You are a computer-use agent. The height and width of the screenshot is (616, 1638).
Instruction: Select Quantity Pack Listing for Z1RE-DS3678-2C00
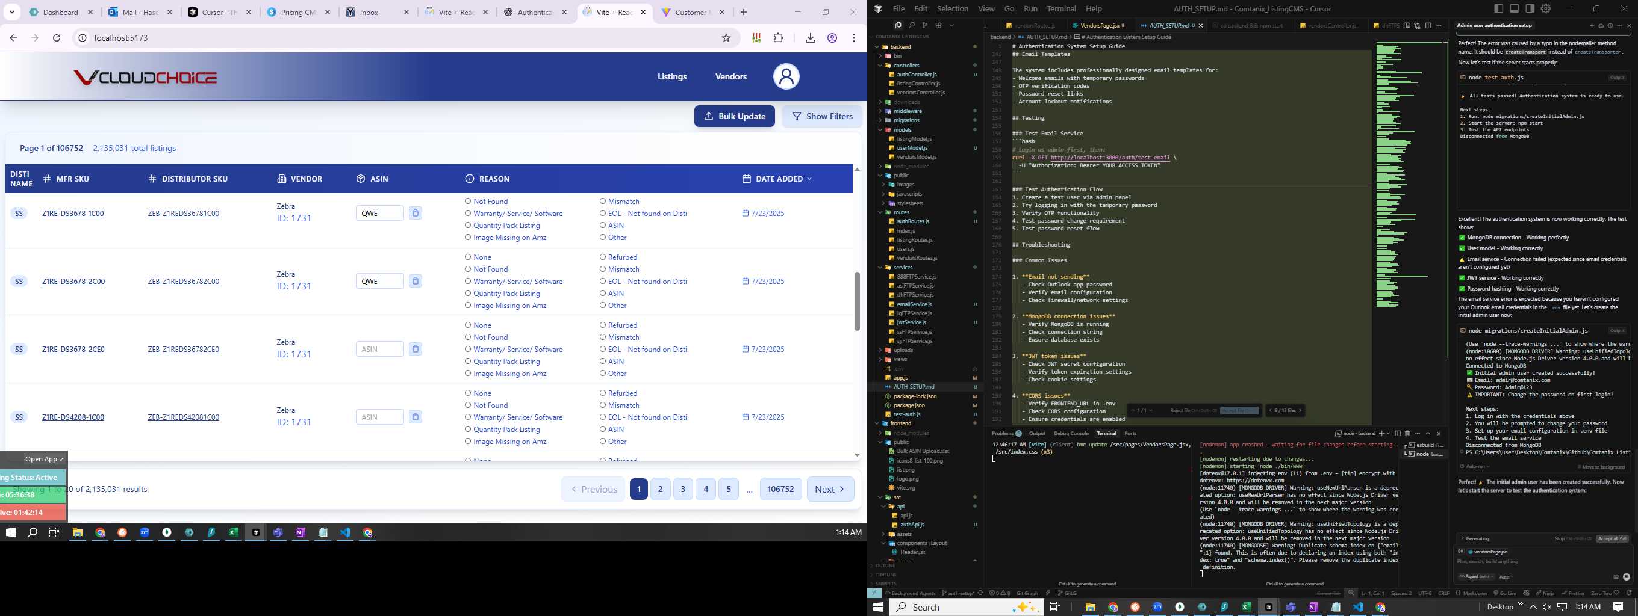coord(467,294)
